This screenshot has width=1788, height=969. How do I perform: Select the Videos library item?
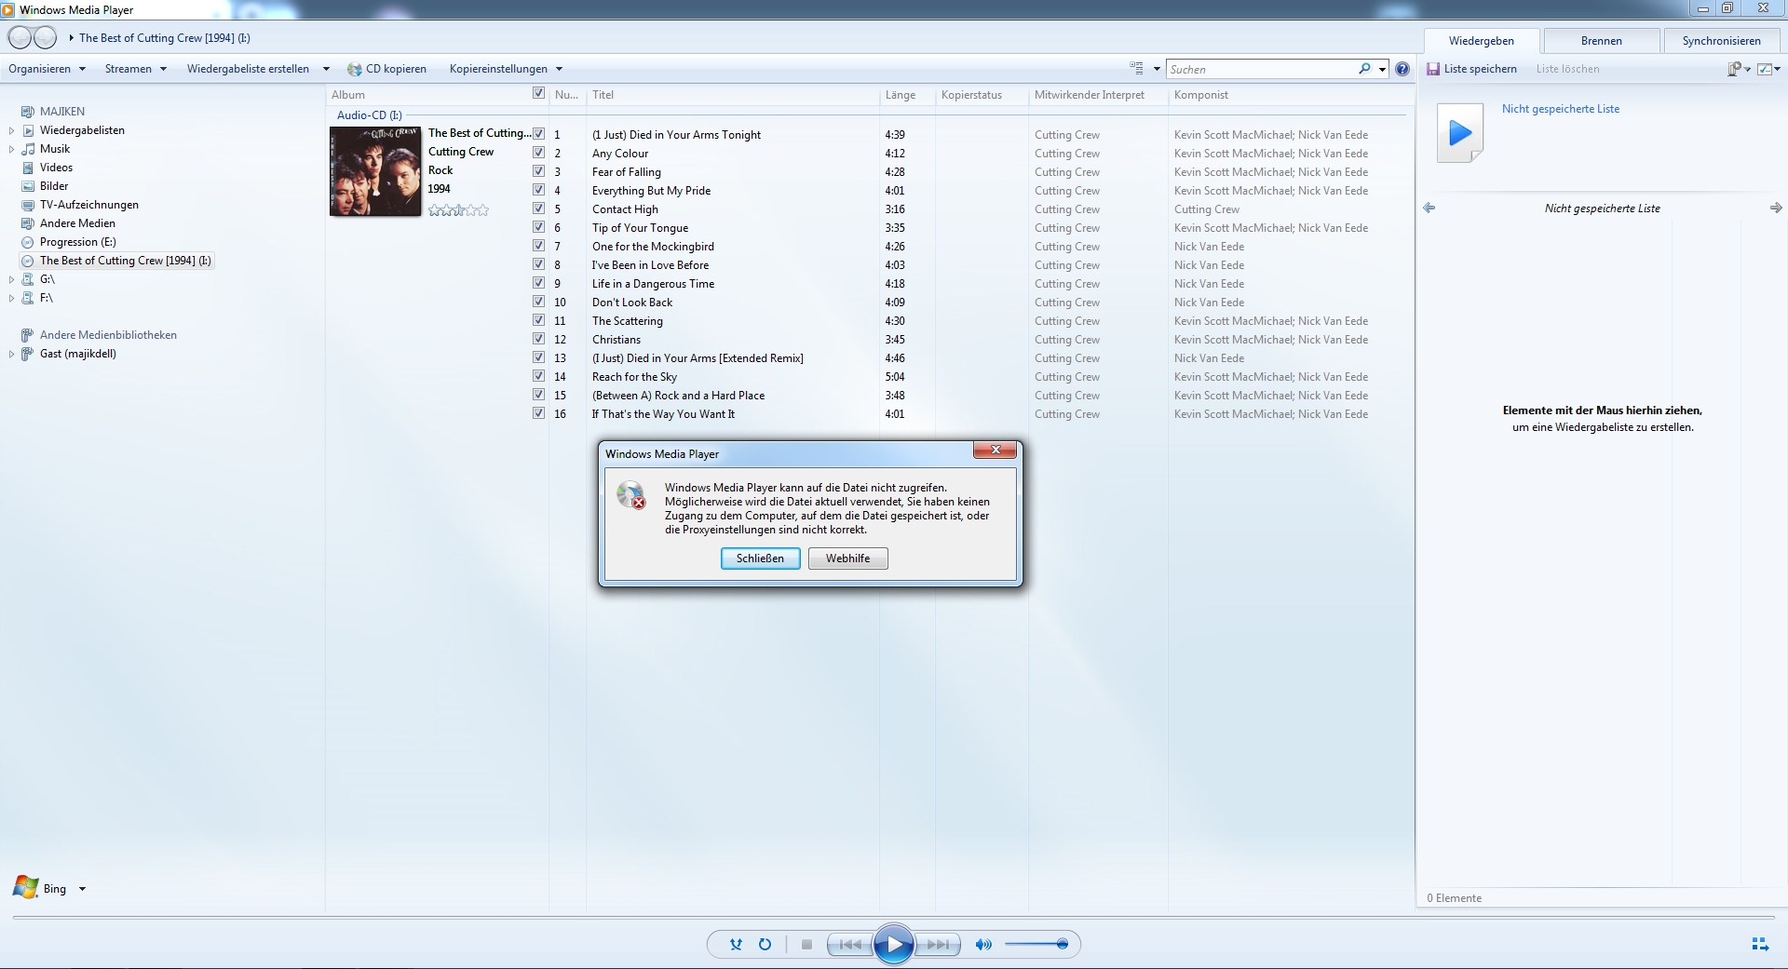pyautogui.click(x=56, y=168)
